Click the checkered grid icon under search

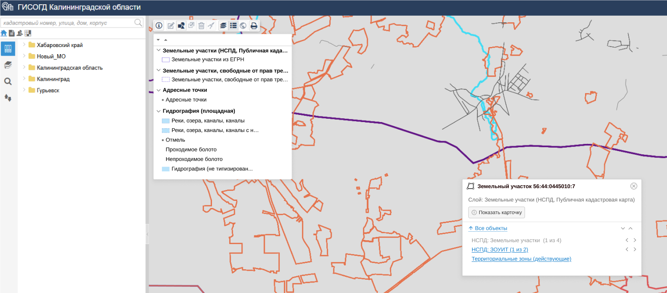coord(28,33)
